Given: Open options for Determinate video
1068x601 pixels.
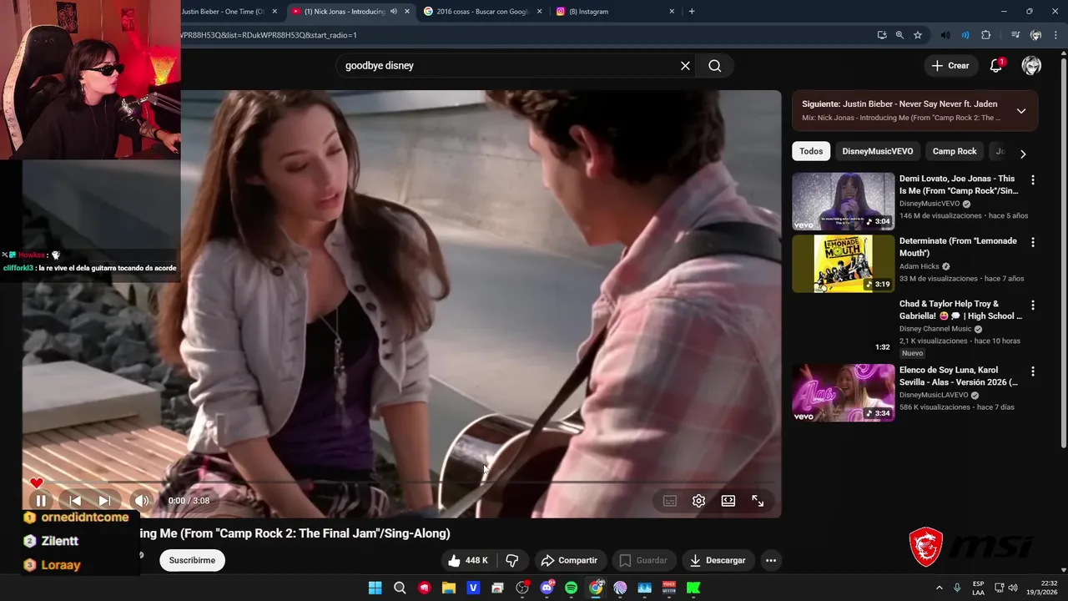Looking at the screenshot, I should tap(1033, 242).
